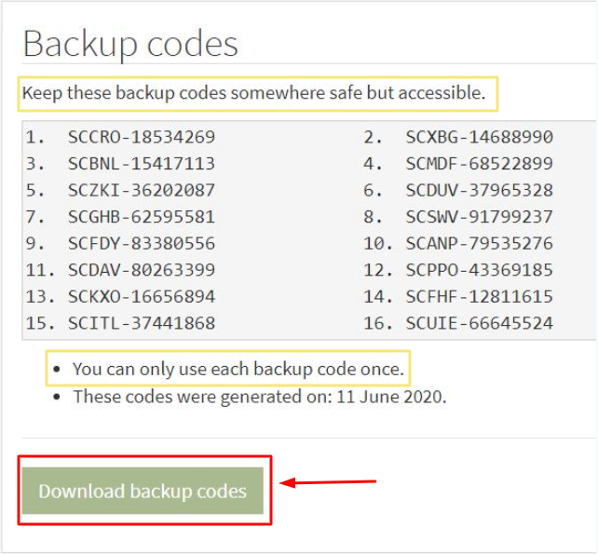Select backup code 12 SCPPO-43369185
Screen dimensions: 598x554
coord(479,270)
